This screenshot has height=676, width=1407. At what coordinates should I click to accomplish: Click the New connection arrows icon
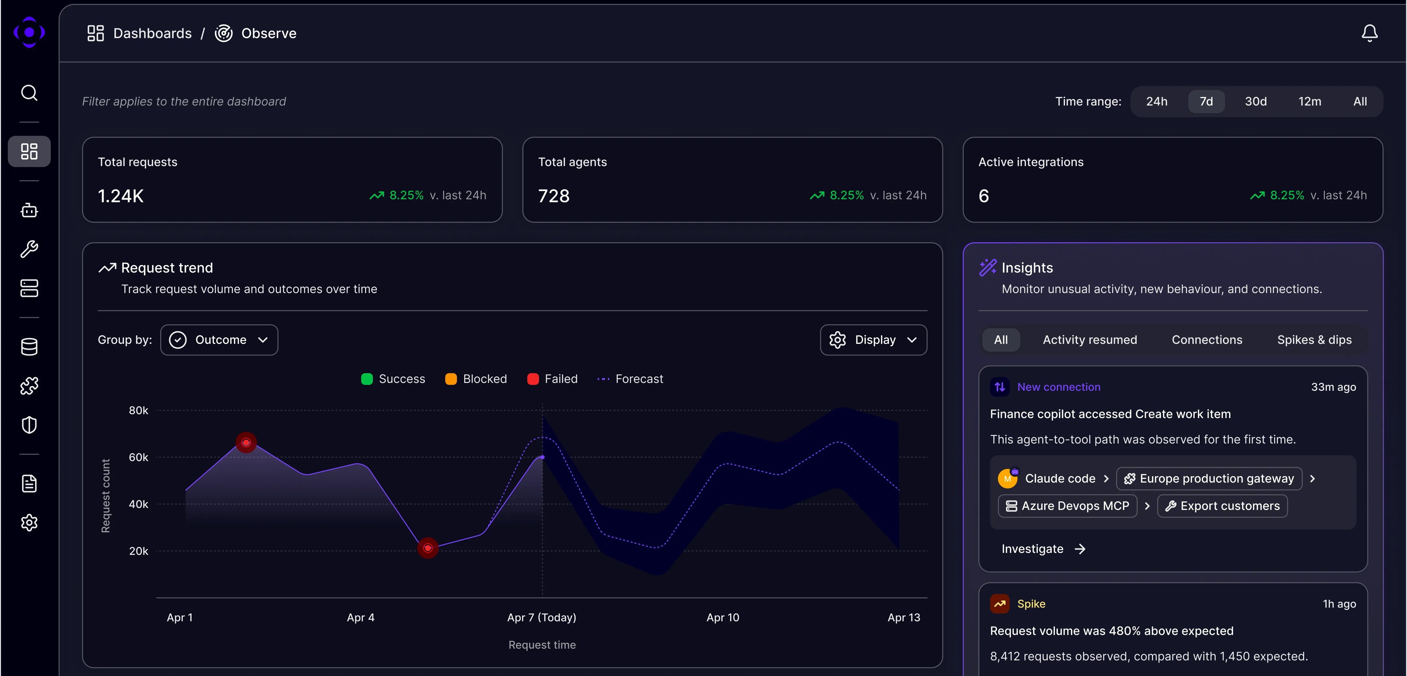click(x=1000, y=387)
